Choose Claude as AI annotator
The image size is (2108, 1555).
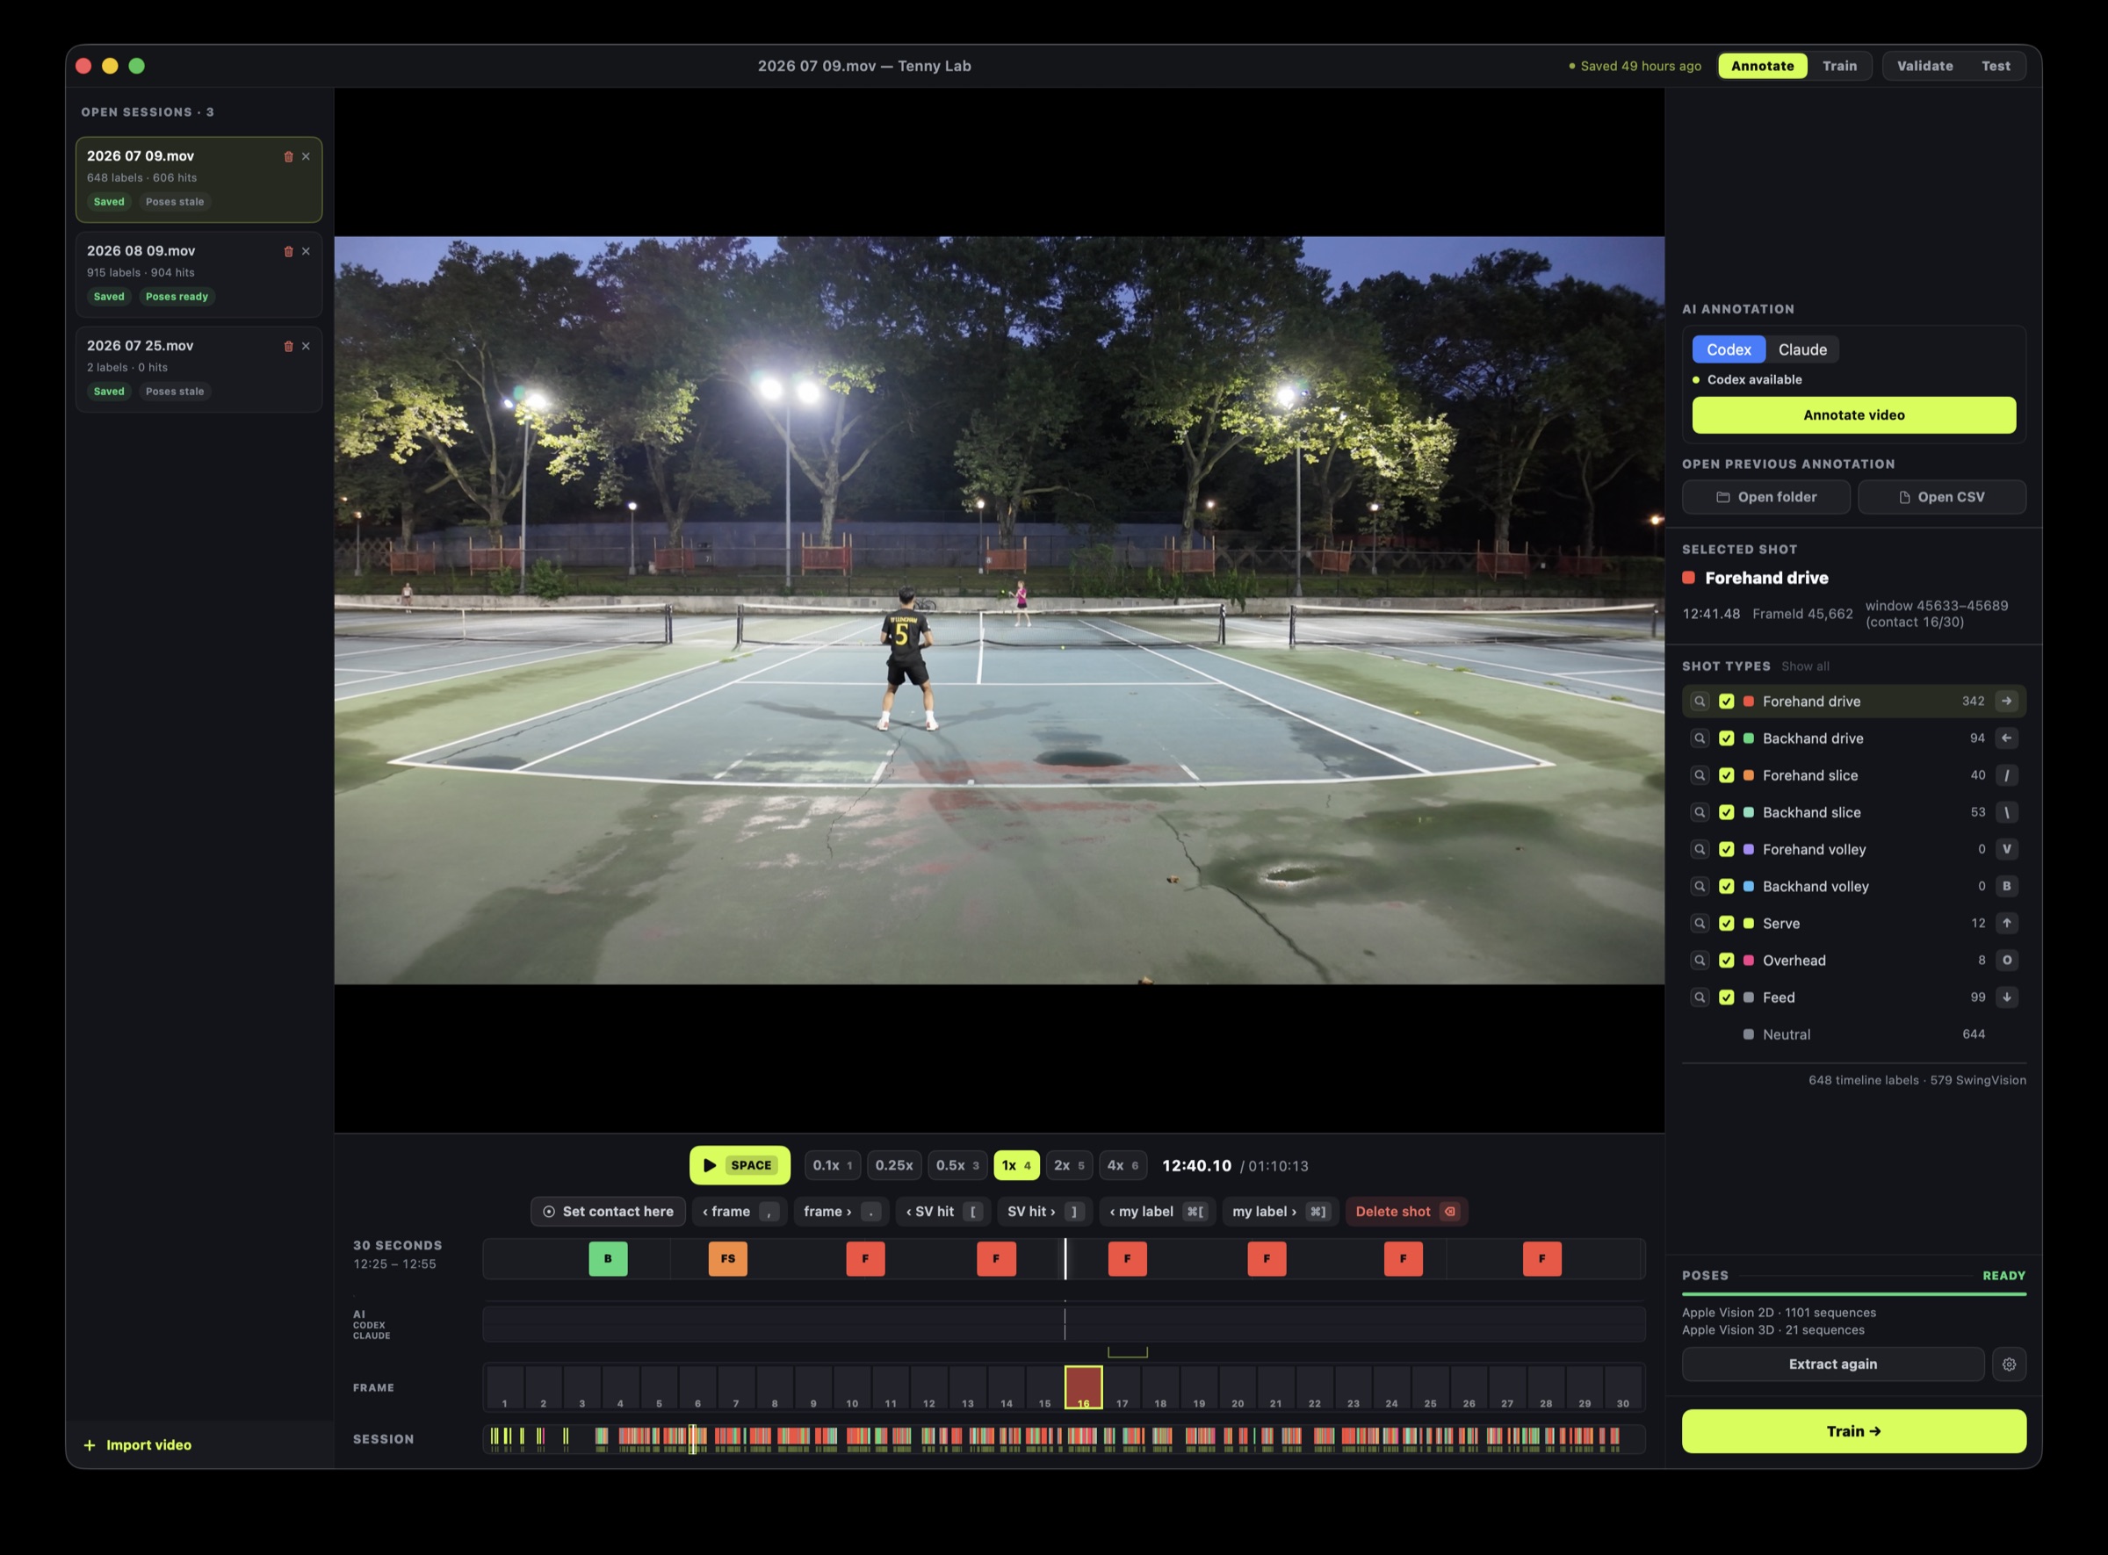[x=1802, y=349]
